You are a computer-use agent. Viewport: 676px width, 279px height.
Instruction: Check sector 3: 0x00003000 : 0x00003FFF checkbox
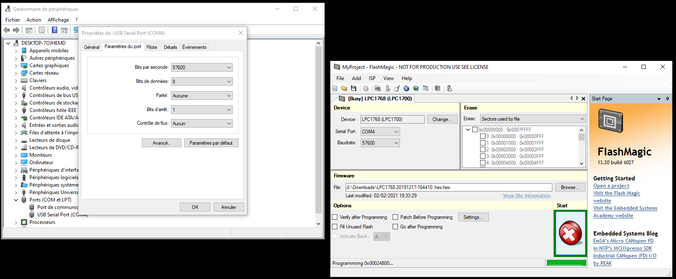pyautogui.click(x=483, y=156)
